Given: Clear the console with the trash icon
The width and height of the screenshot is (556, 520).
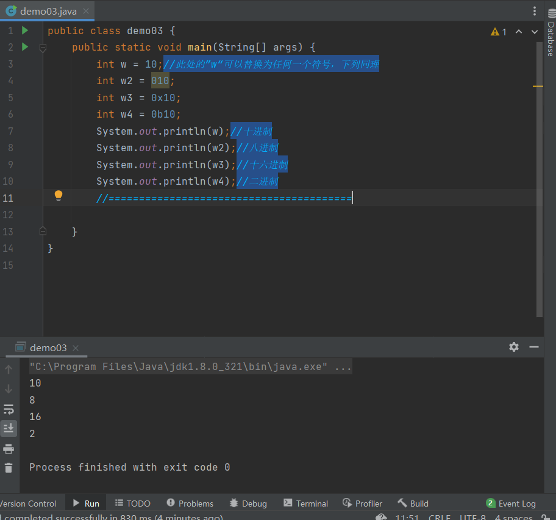Looking at the screenshot, I should [x=9, y=468].
